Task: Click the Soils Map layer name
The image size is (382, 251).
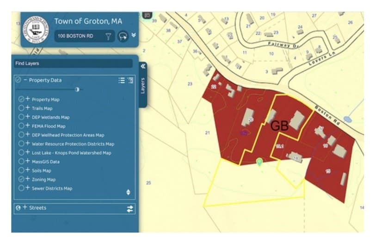Action: pyautogui.click(x=42, y=170)
